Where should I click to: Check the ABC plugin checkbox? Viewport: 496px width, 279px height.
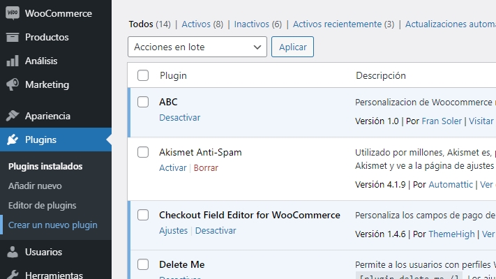[143, 102]
